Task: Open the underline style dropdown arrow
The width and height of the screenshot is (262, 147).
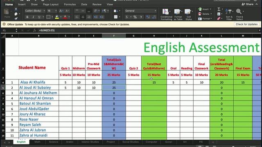Action: [x=43, y=17]
